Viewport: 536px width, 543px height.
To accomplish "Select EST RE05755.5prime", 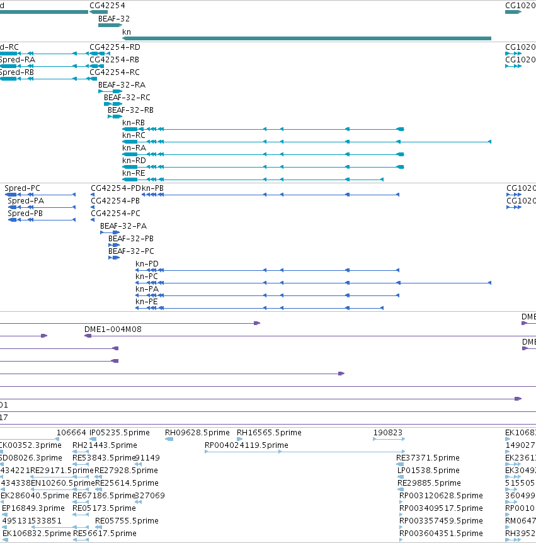I will 98,527.
